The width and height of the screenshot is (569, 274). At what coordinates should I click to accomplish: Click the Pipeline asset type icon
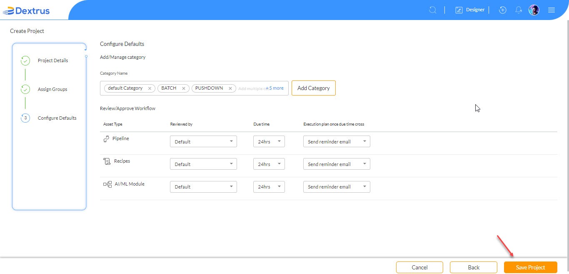coord(106,139)
